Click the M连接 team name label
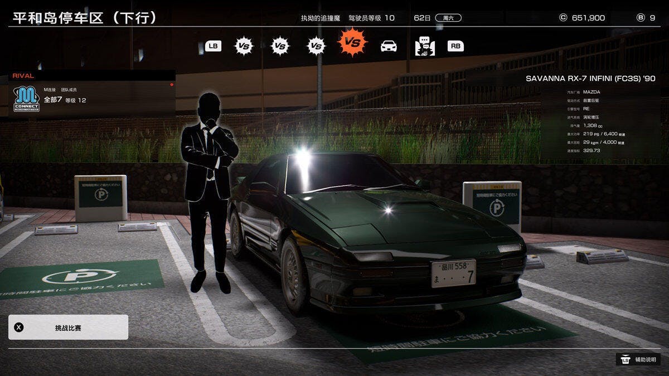Viewport: 669px width, 376px height. point(51,90)
